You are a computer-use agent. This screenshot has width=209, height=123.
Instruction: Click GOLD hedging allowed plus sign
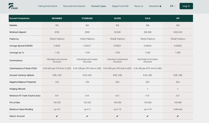(148, 89)
